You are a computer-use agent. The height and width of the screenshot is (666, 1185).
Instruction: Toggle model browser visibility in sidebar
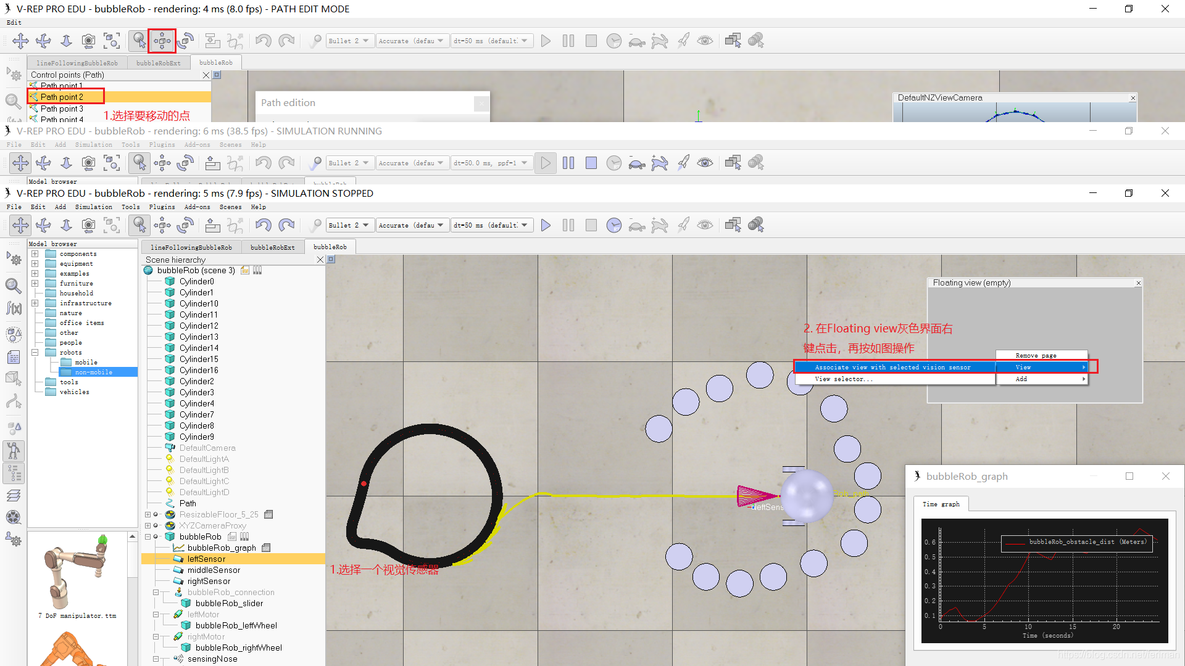(x=14, y=451)
